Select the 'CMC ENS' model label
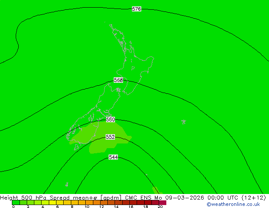 [x=138, y=198]
